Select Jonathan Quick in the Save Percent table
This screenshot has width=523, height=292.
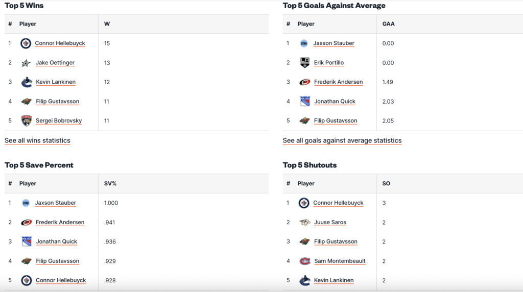[x=56, y=242]
